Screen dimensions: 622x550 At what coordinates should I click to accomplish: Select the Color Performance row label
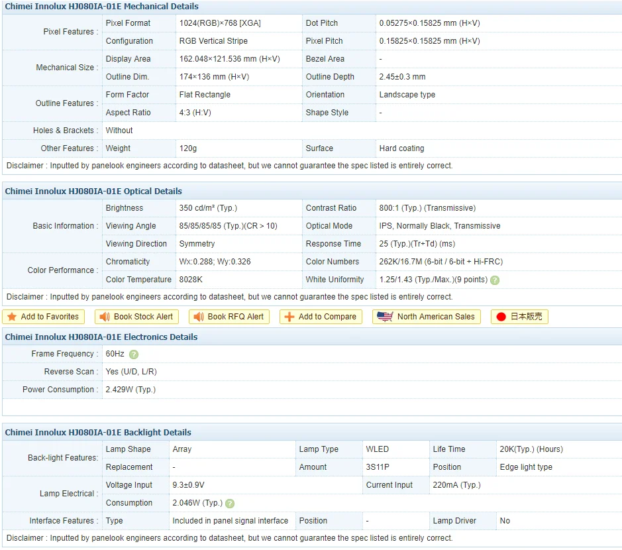pyautogui.click(x=63, y=270)
